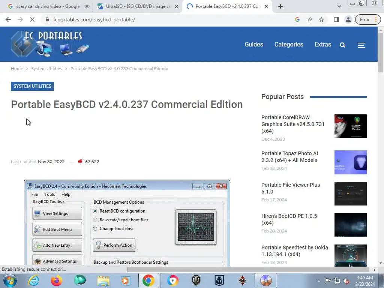Select the Portable EasyBCD tab
The width and height of the screenshot is (384, 288).
pyautogui.click(x=228, y=6)
